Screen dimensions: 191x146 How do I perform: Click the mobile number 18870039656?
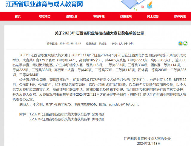[x=85, y=104]
